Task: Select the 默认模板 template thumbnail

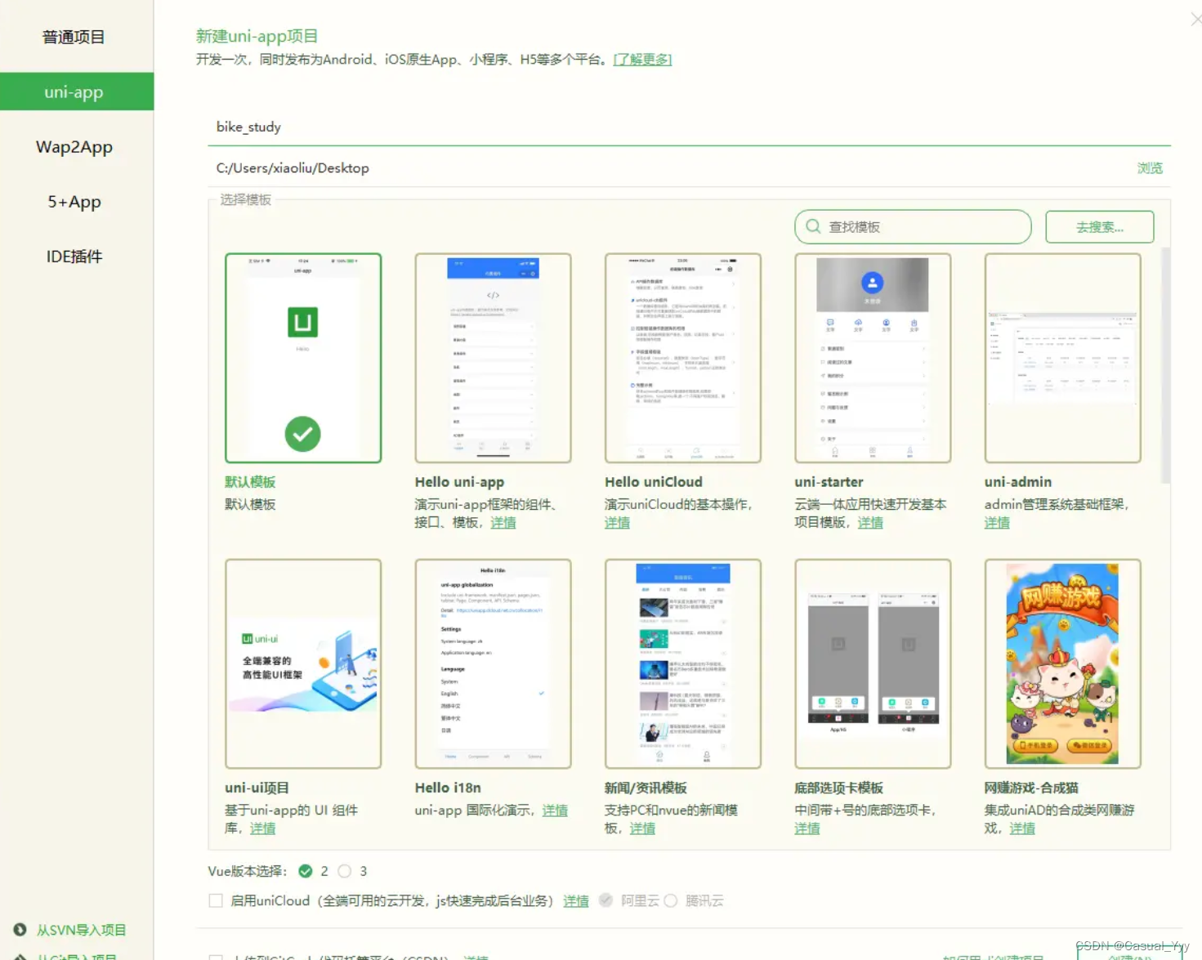Action: click(303, 358)
